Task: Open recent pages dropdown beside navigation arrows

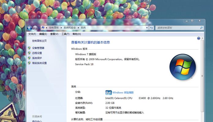Action: (x=39, y=28)
